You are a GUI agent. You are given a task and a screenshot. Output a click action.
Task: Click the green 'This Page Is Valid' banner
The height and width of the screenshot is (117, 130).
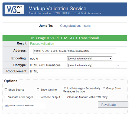click(65, 38)
